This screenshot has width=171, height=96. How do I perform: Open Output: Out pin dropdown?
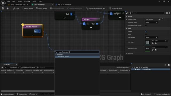point(14,67)
